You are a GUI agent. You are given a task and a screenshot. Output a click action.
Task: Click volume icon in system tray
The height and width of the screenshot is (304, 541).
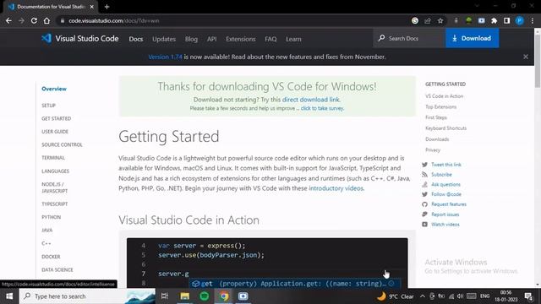pyautogui.click(x=460, y=296)
